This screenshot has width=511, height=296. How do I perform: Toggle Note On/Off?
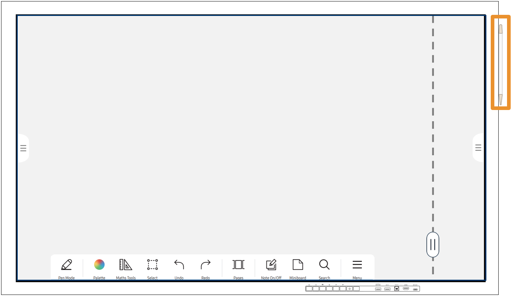coord(271,265)
